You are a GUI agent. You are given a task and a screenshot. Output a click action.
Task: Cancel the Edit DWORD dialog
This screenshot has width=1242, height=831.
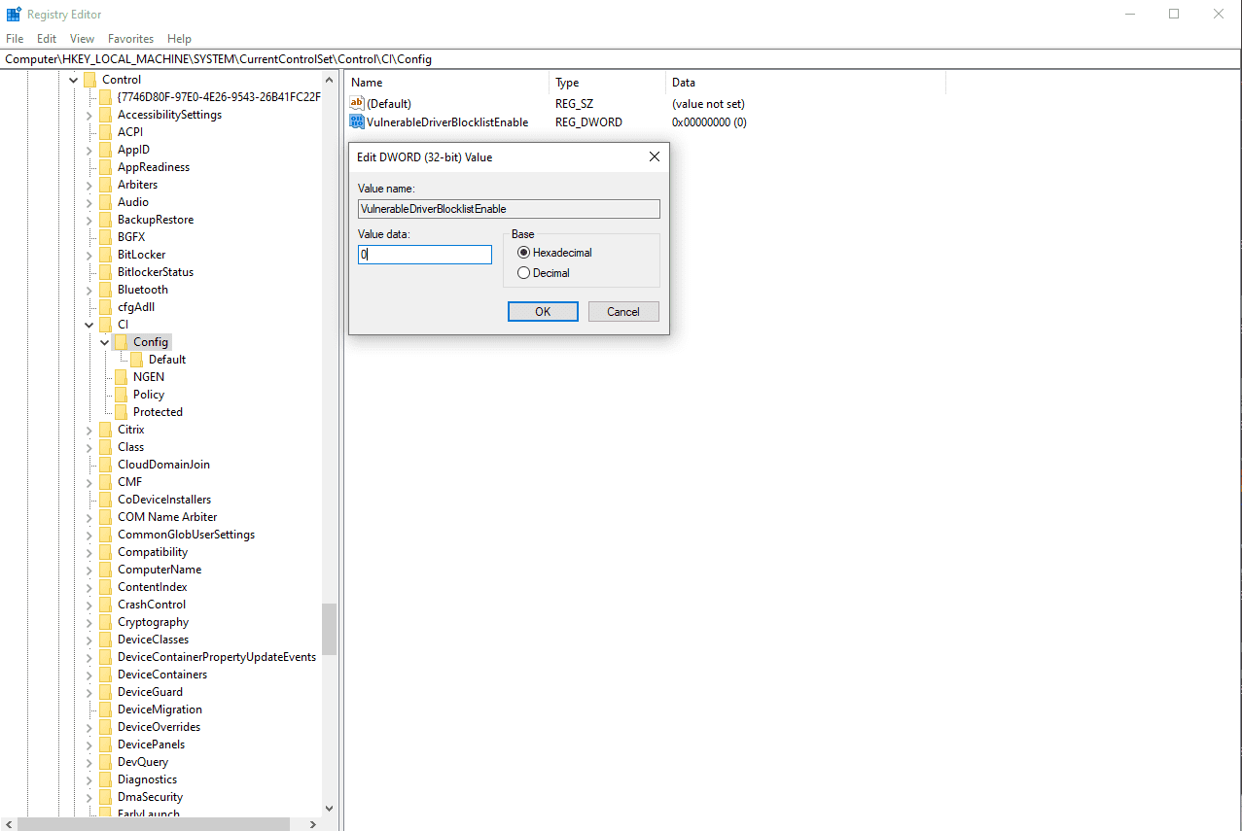coord(623,311)
